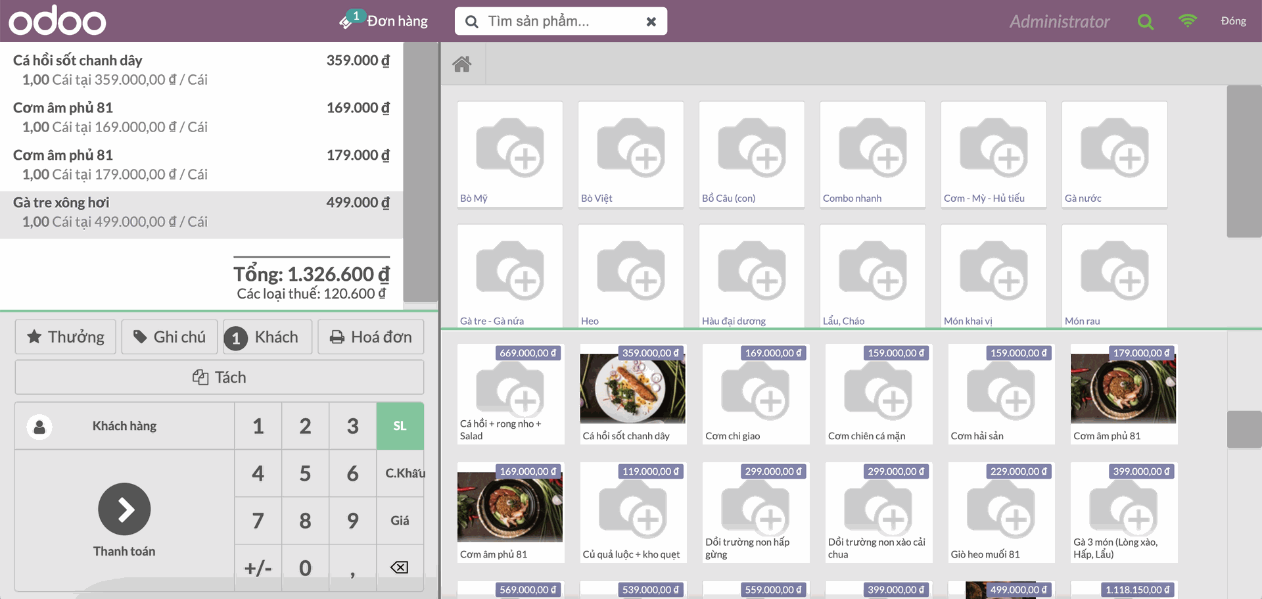Add Cơm âm phủ 81 product priced 179.000
Viewport: 1262px width, 599px height.
1124,394
